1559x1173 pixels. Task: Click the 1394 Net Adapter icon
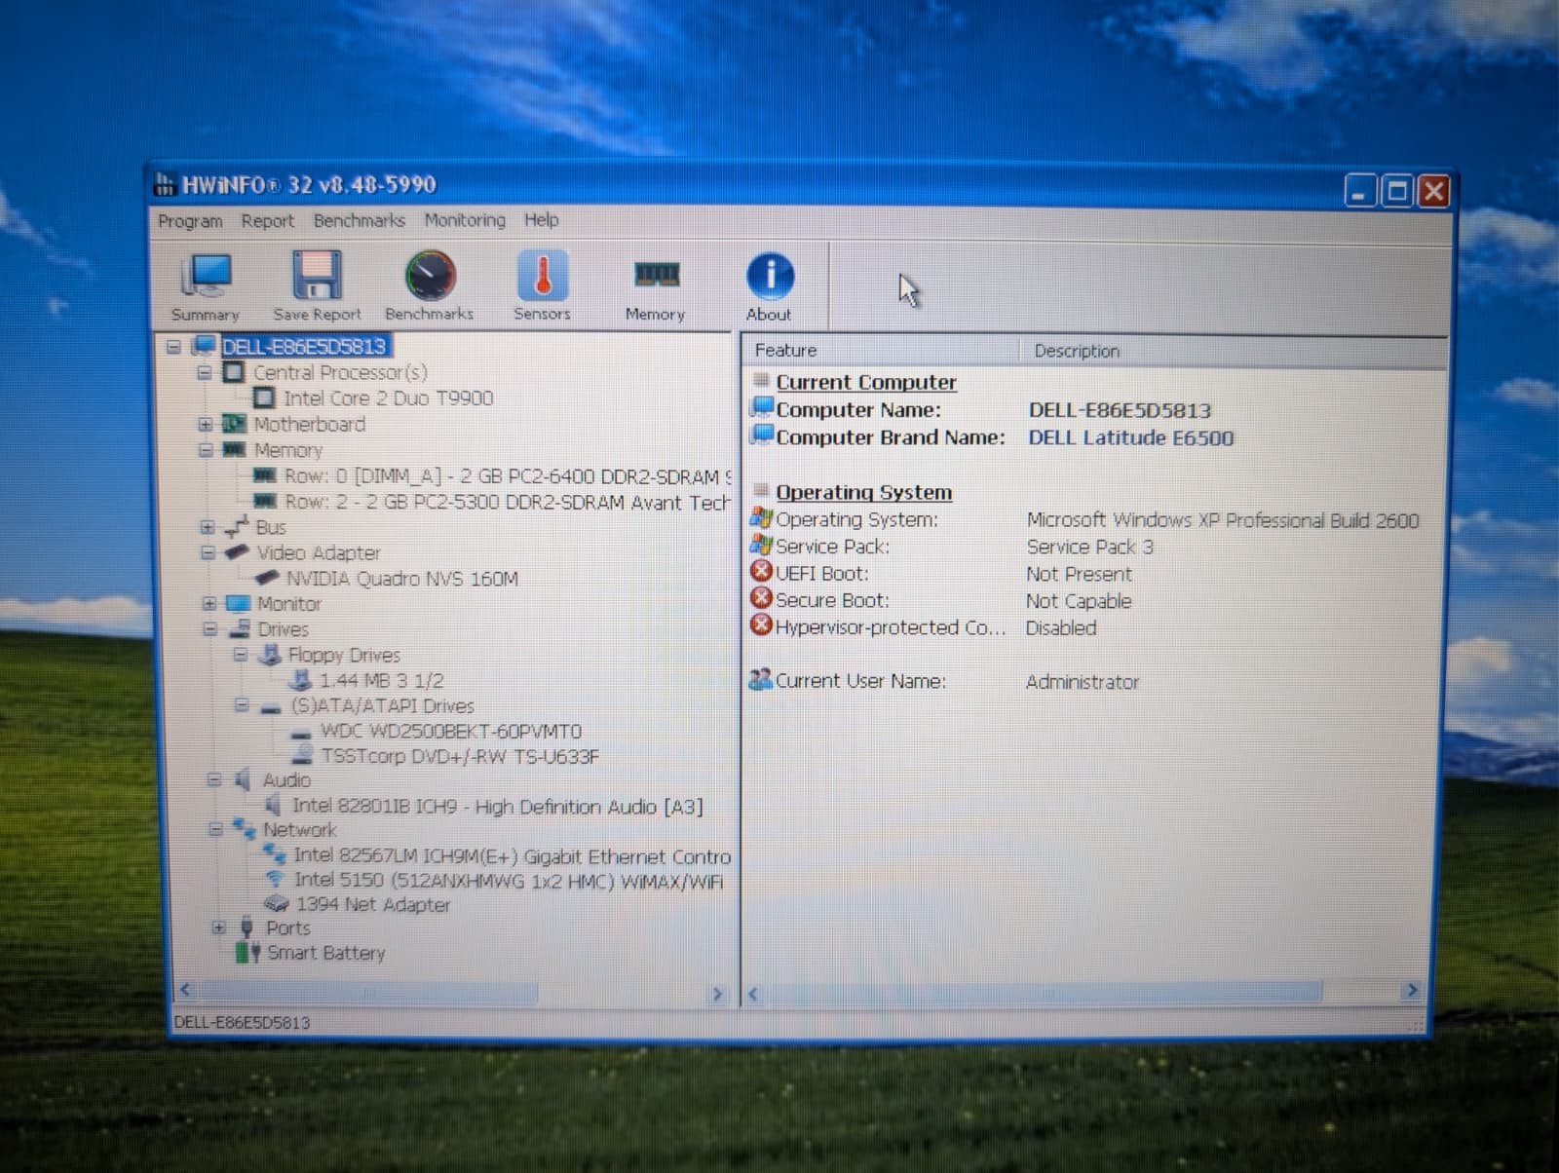point(276,904)
